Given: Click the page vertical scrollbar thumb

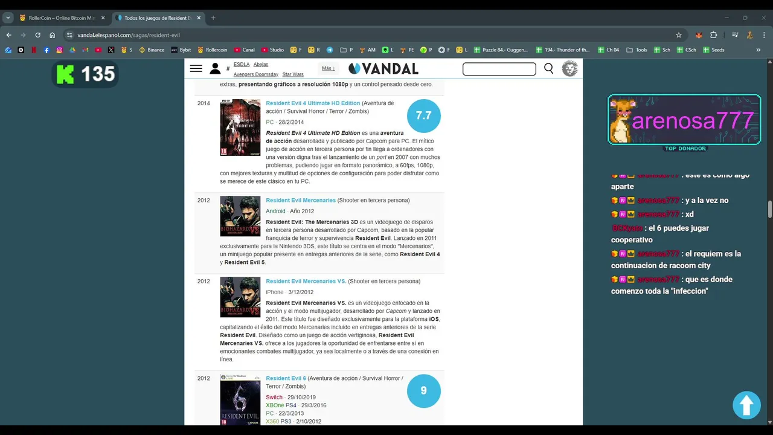Looking at the screenshot, I should (769, 210).
